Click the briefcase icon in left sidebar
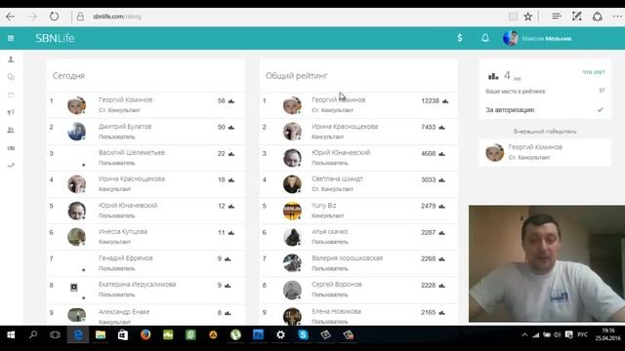Screen dimensions: 625x351 [x=11, y=148]
